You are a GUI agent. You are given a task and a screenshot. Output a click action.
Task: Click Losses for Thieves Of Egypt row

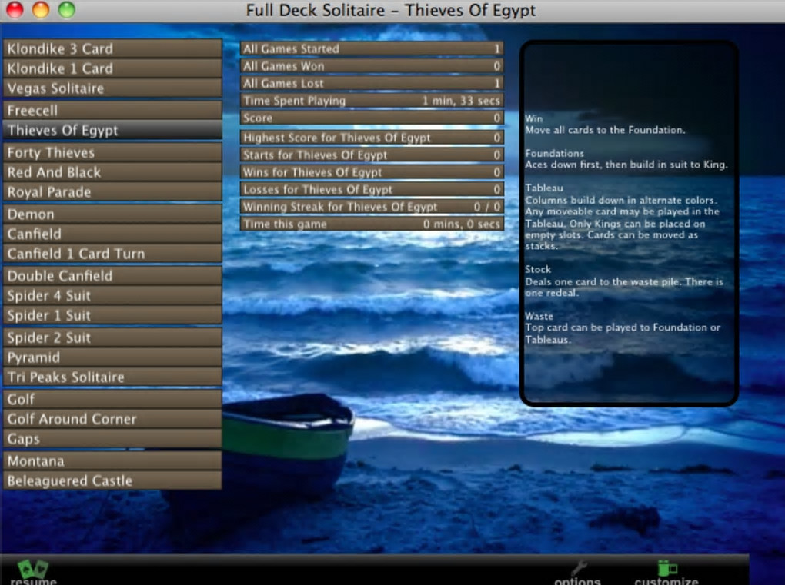tap(372, 190)
